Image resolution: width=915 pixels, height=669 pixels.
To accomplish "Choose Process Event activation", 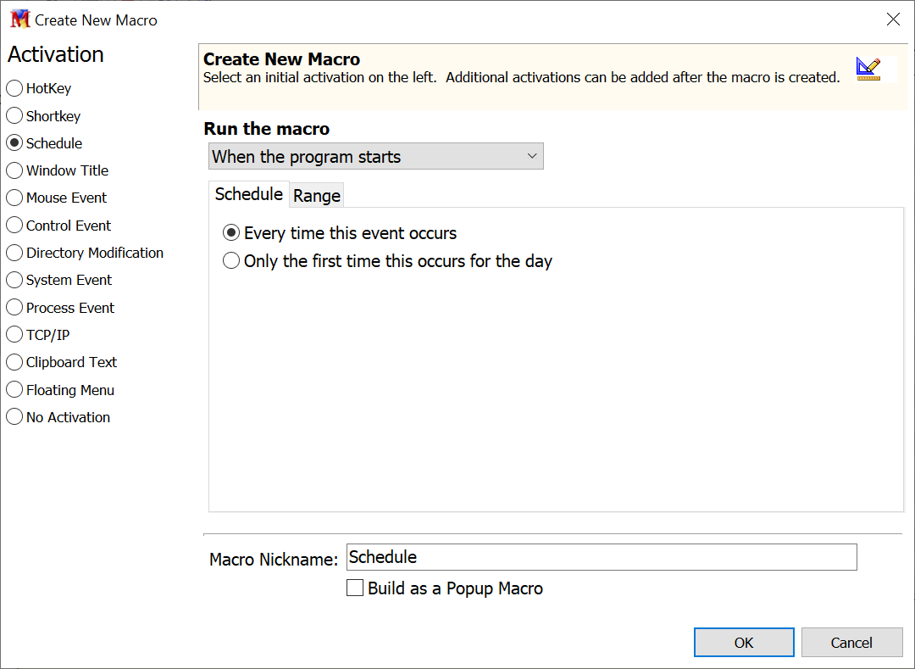I will (x=14, y=308).
